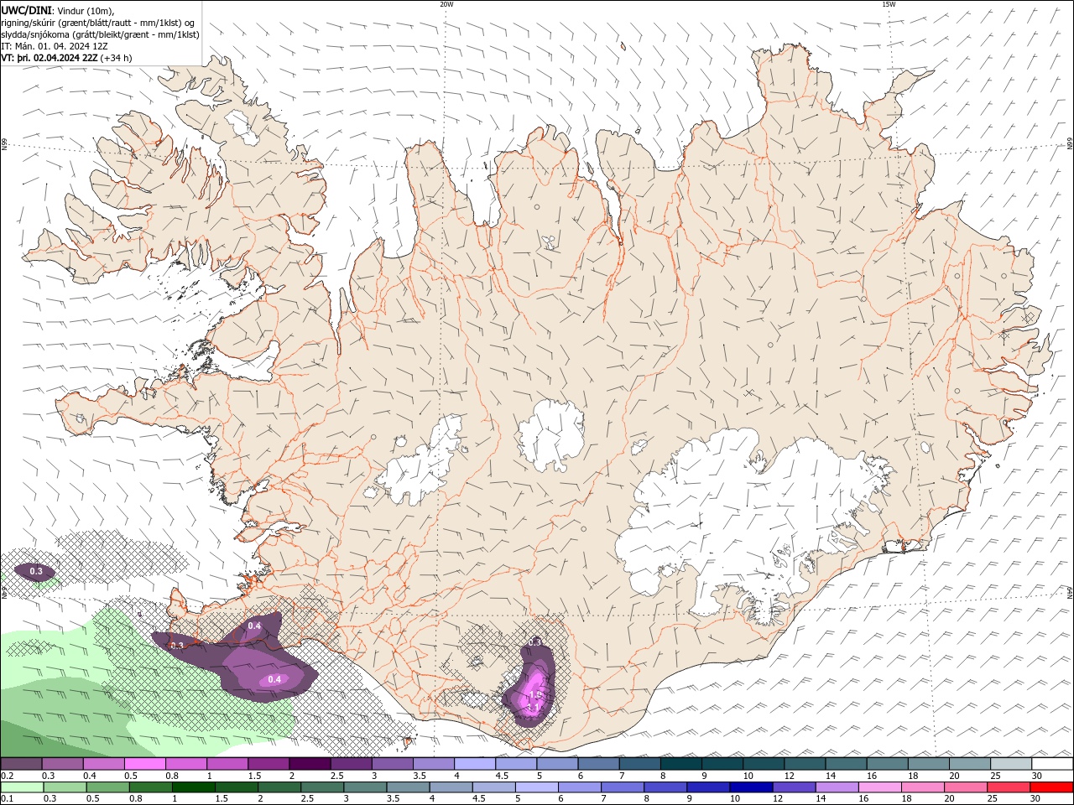
Task: Click the 20W longitude label
Action: [x=446, y=4]
